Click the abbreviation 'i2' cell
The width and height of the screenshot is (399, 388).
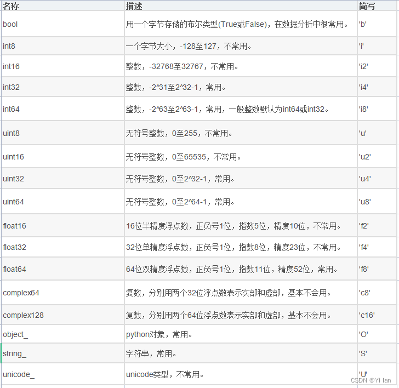(x=377, y=66)
